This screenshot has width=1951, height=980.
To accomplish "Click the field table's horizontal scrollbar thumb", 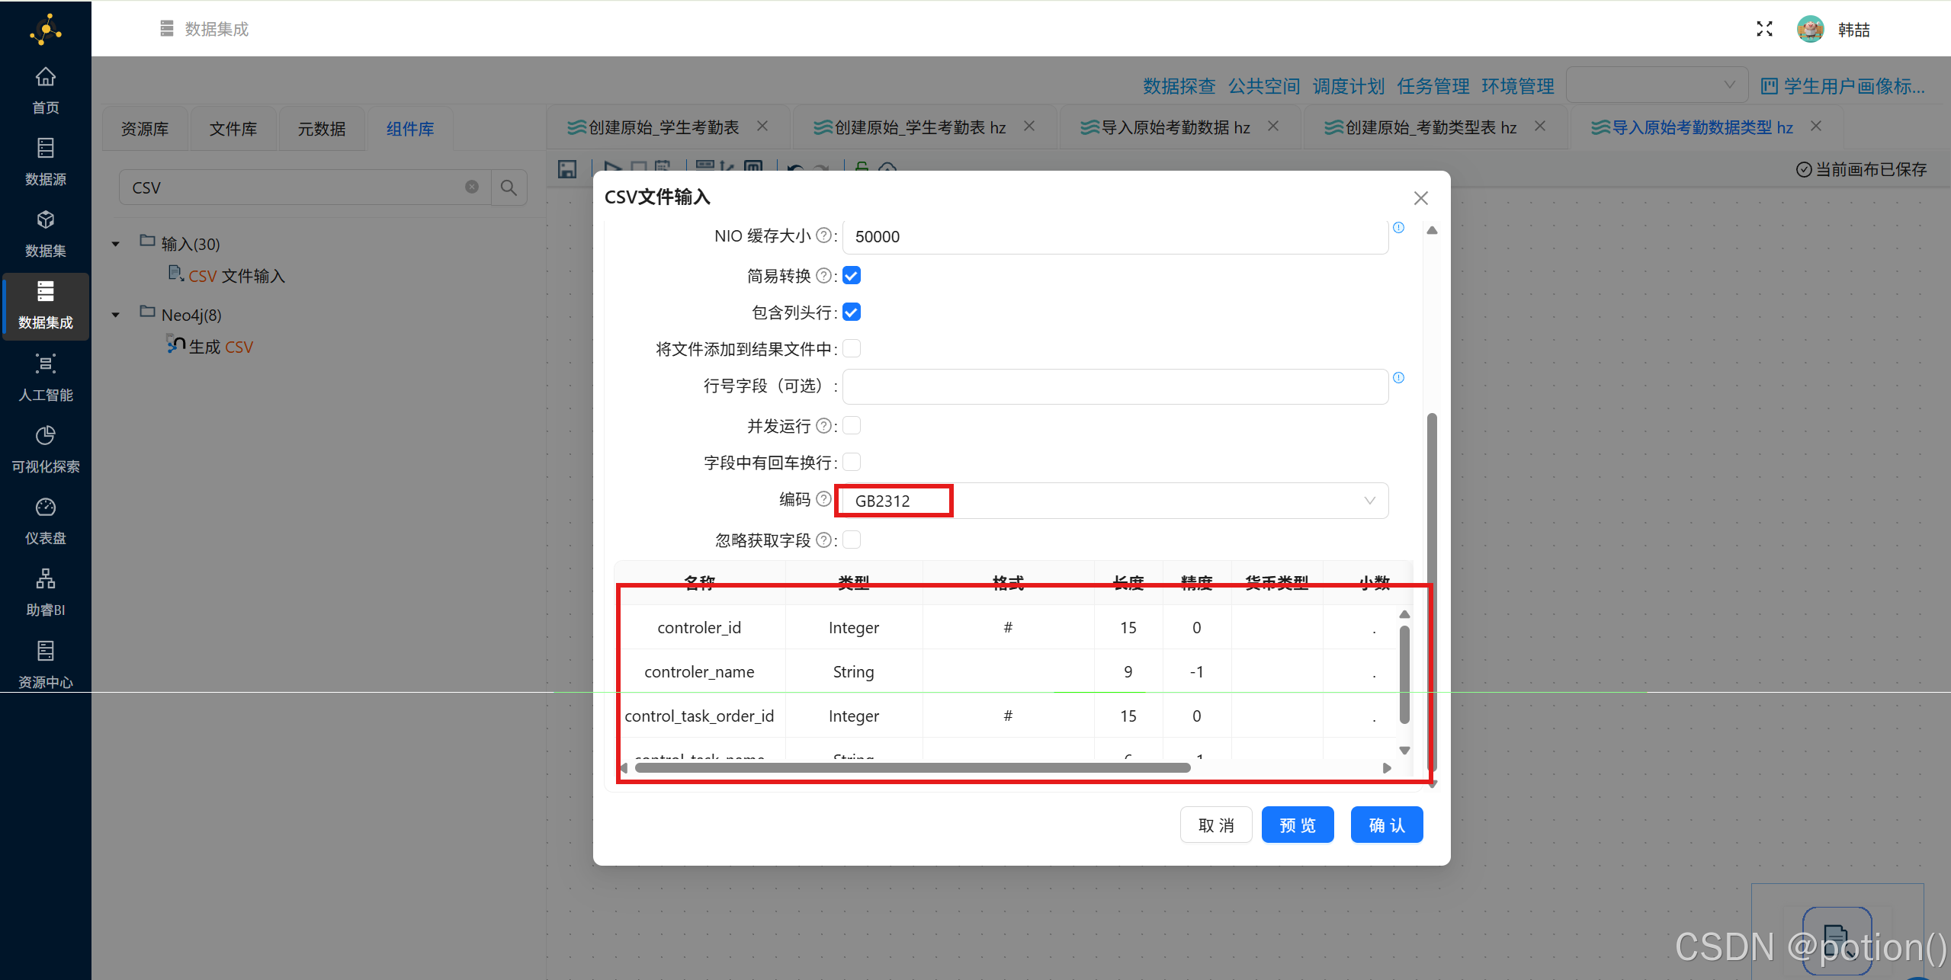I will click(913, 767).
